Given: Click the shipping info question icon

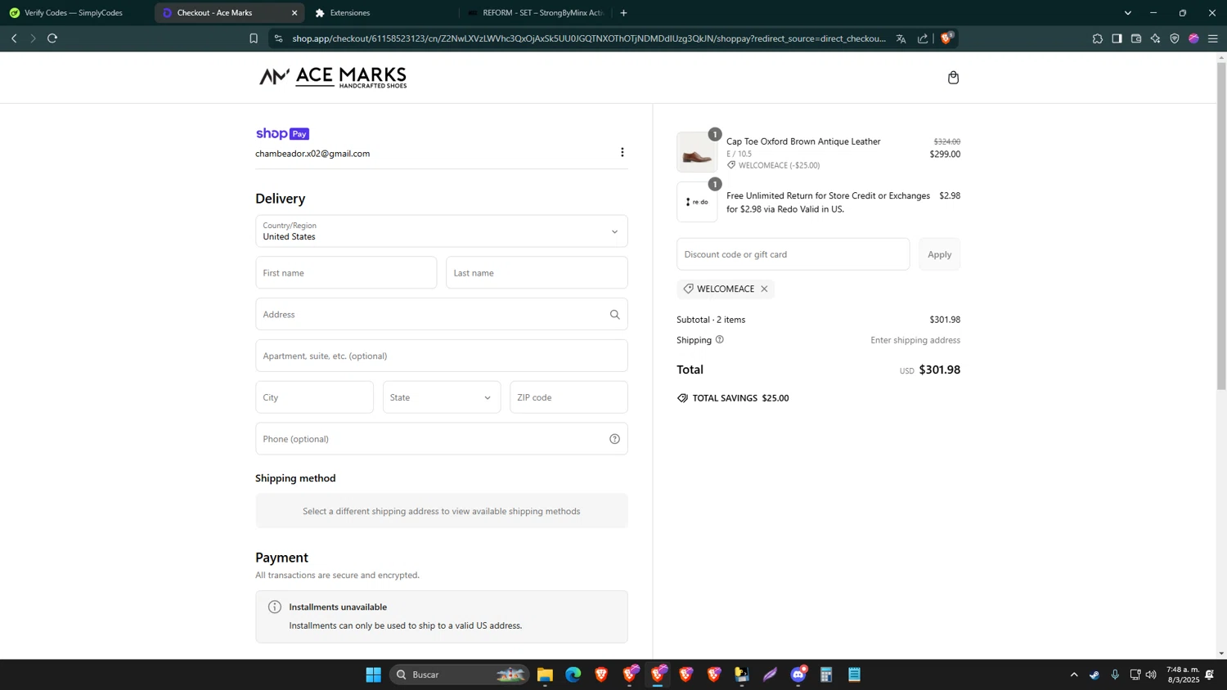Looking at the screenshot, I should (x=720, y=340).
